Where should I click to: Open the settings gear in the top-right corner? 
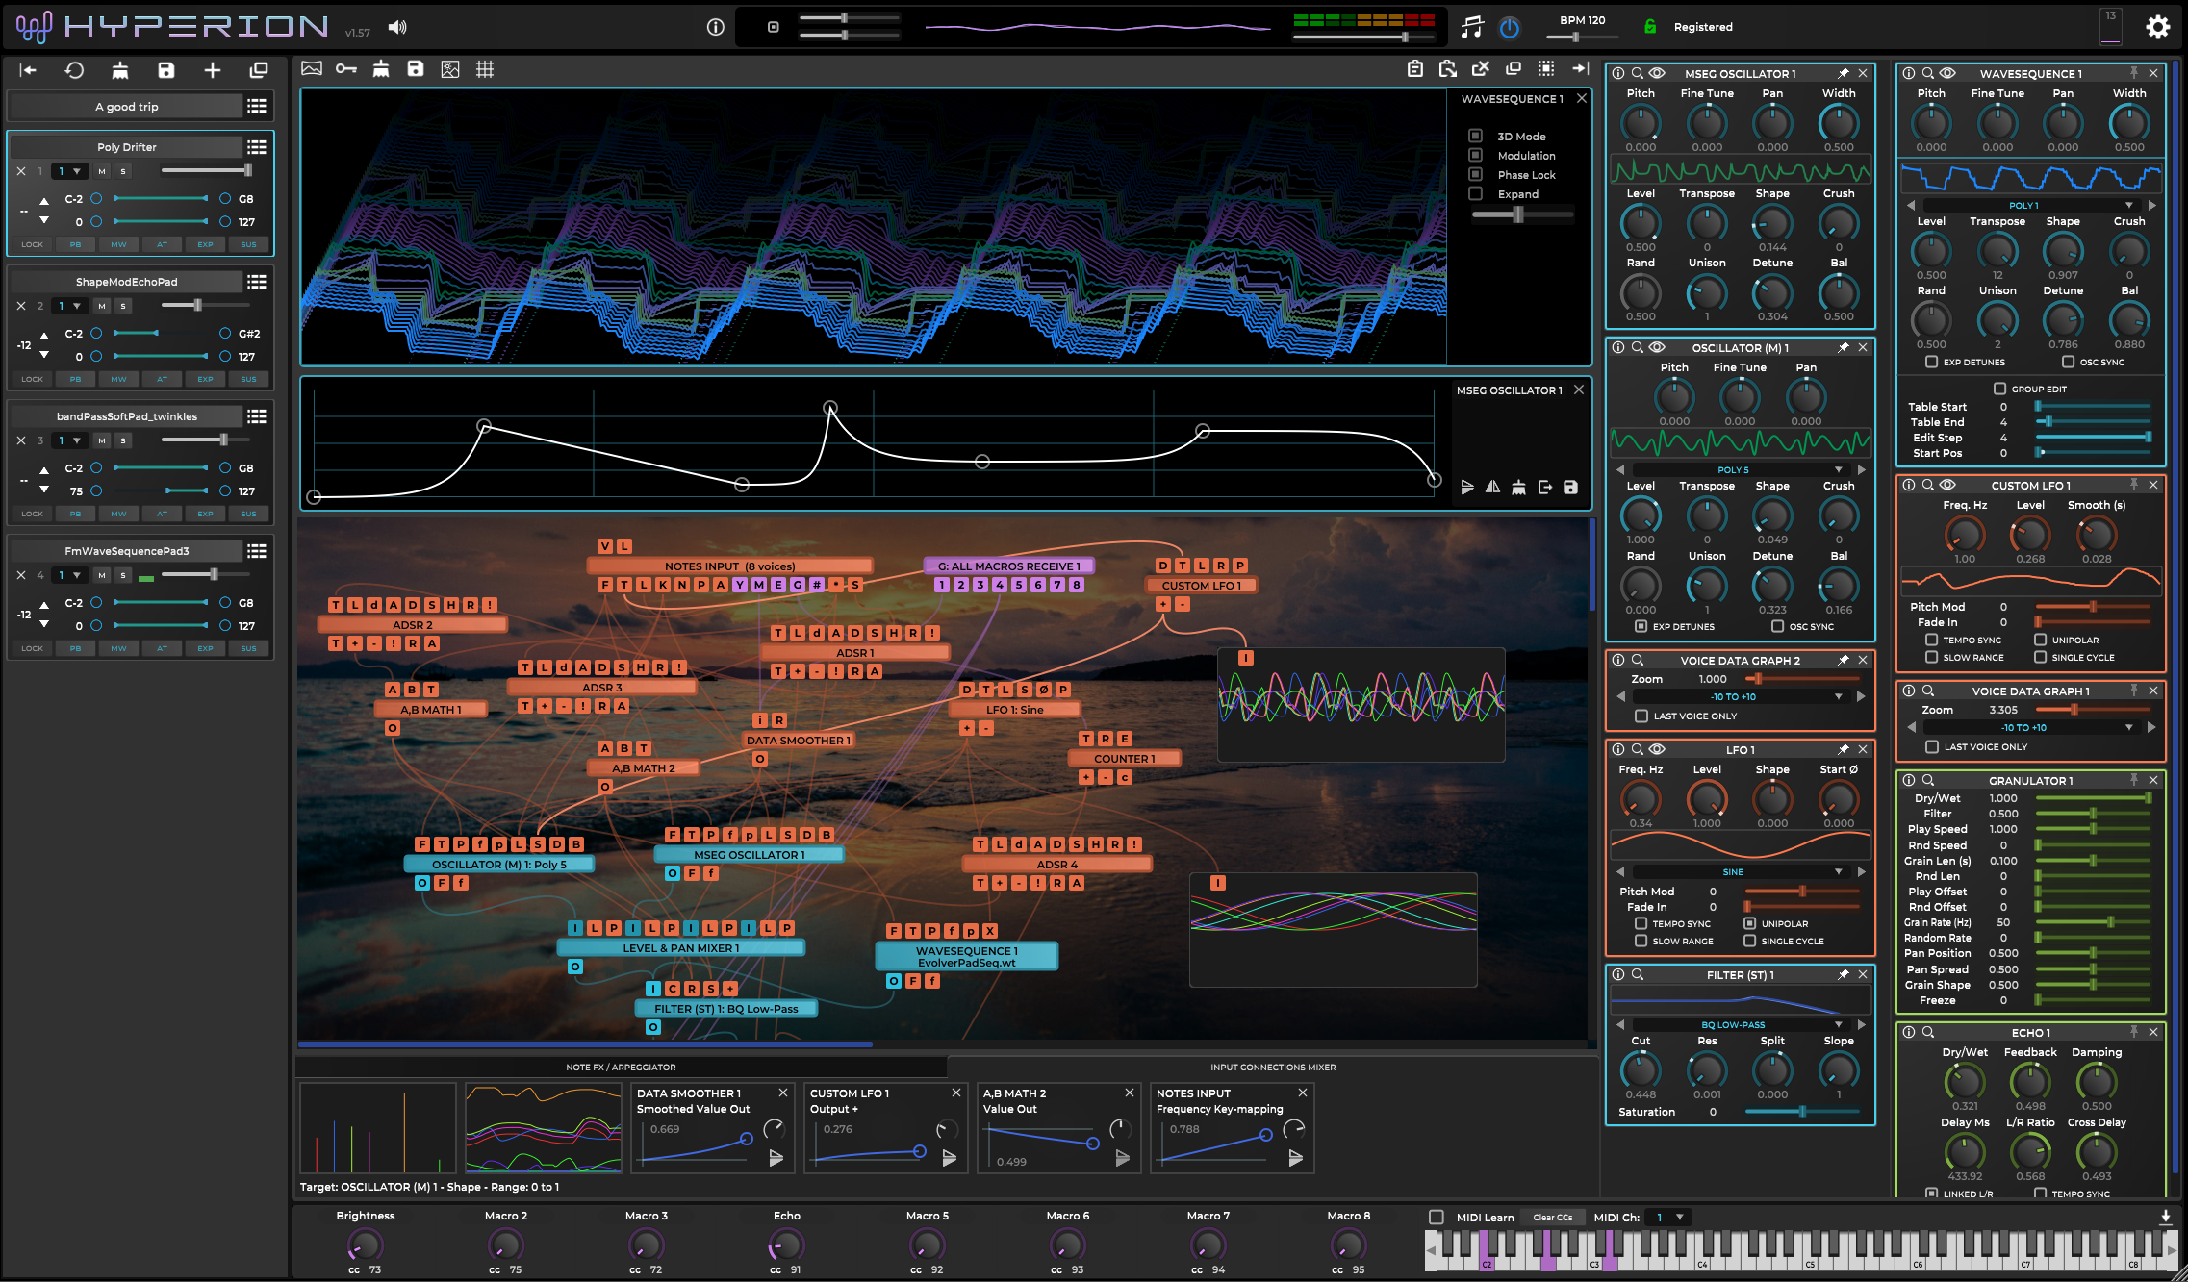click(x=2158, y=26)
